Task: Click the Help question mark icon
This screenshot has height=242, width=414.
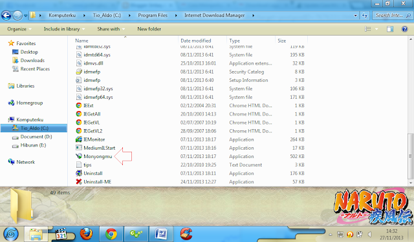Action: [404, 29]
